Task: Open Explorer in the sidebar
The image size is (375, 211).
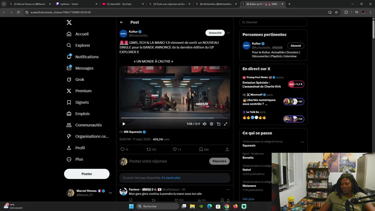Action: click(x=79, y=45)
